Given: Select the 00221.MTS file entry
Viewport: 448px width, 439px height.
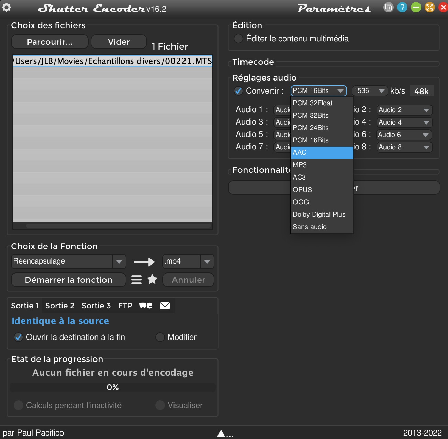Looking at the screenshot, I should point(113,61).
